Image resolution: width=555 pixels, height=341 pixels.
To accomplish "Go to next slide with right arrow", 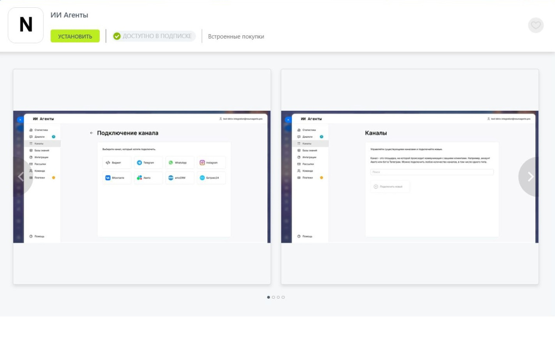I will point(530,177).
